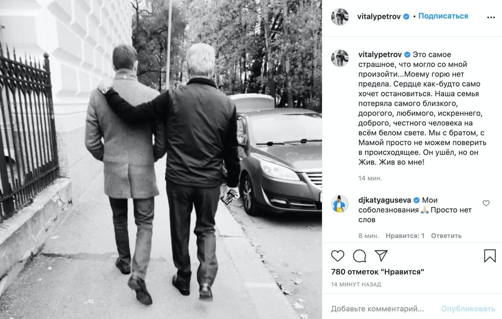
Task: Save post with bookmark icon
Action: point(490,256)
